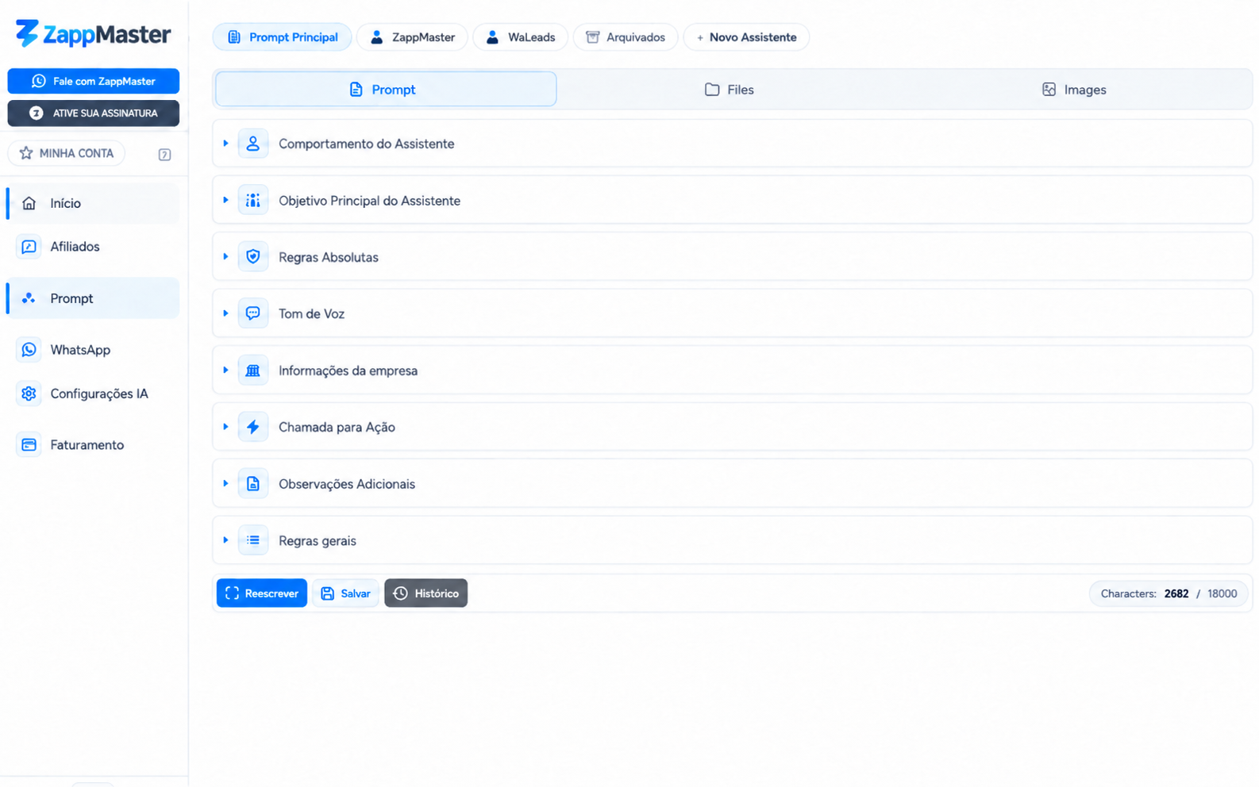
Task: Select the ZappMaster assistant tab
Action: point(412,37)
